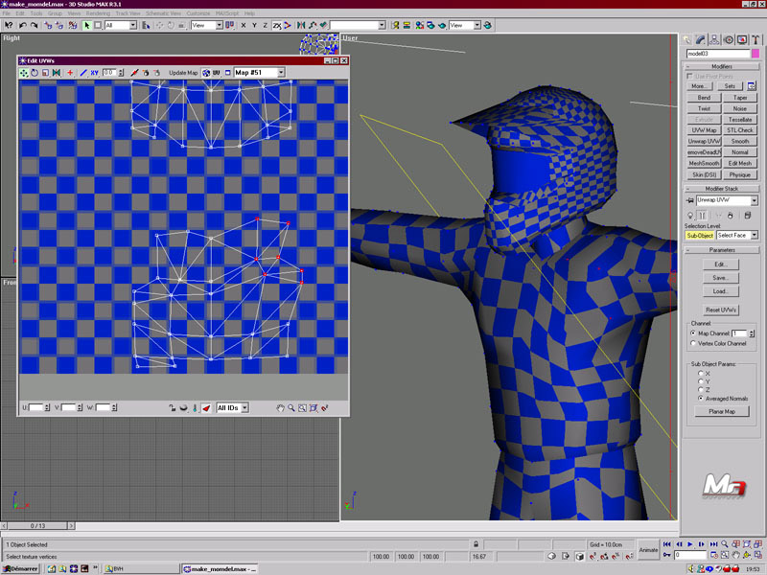Open the Utilities hammer panel icon

point(755,39)
